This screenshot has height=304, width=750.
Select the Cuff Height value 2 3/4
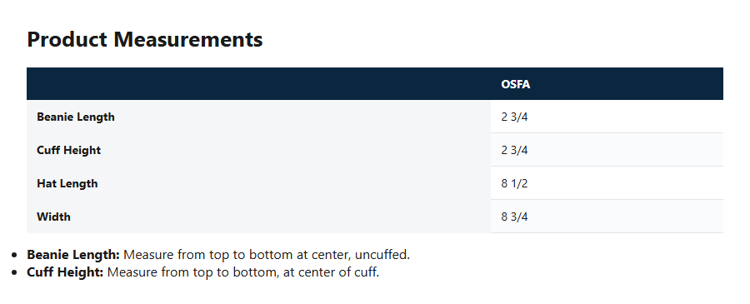click(514, 150)
